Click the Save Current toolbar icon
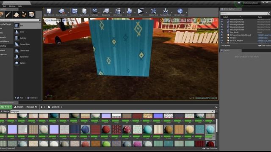 point(49,12)
